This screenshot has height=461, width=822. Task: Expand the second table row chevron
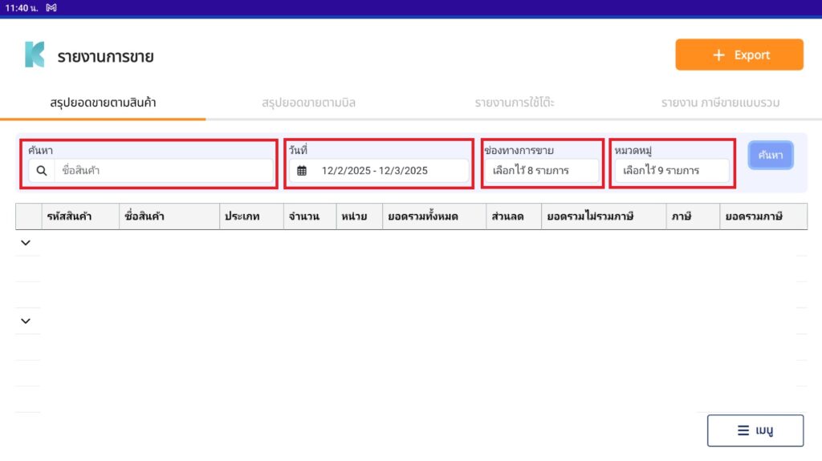tap(25, 321)
